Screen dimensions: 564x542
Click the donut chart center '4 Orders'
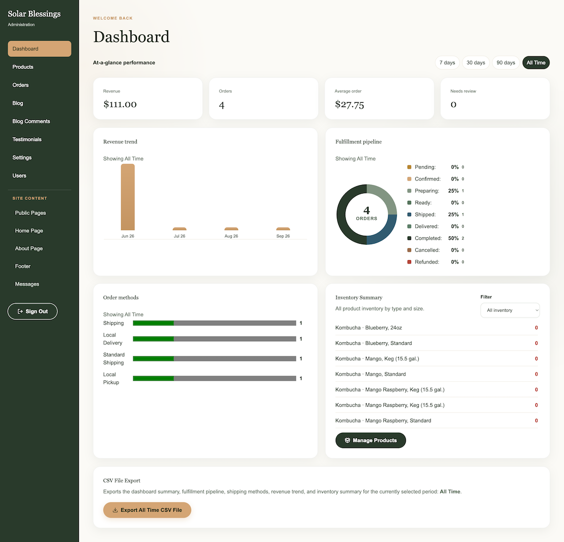pos(367,213)
